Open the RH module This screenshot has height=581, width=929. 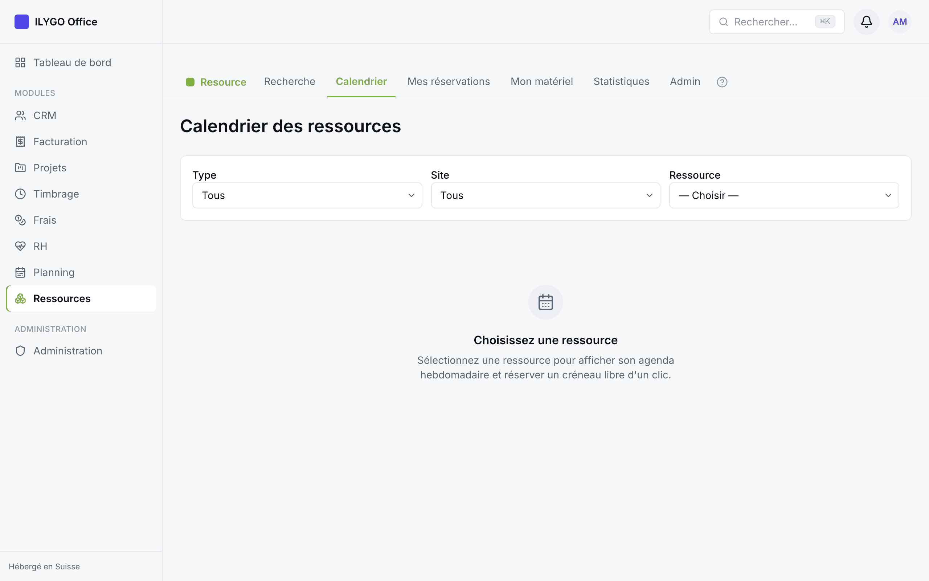click(81, 246)
